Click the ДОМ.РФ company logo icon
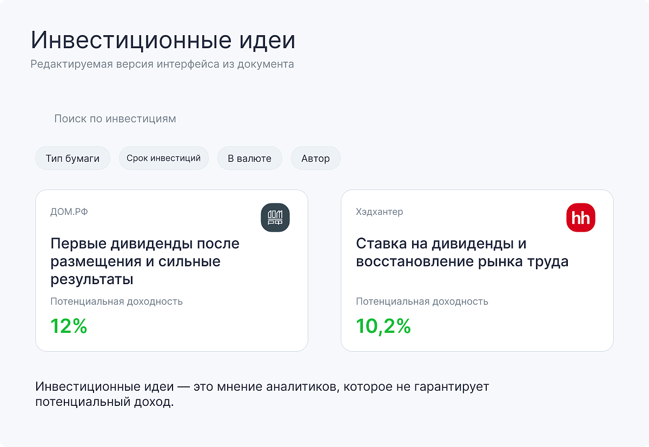Image resolution: width=649 pixels, height=447 pixels. coord(275,218)
